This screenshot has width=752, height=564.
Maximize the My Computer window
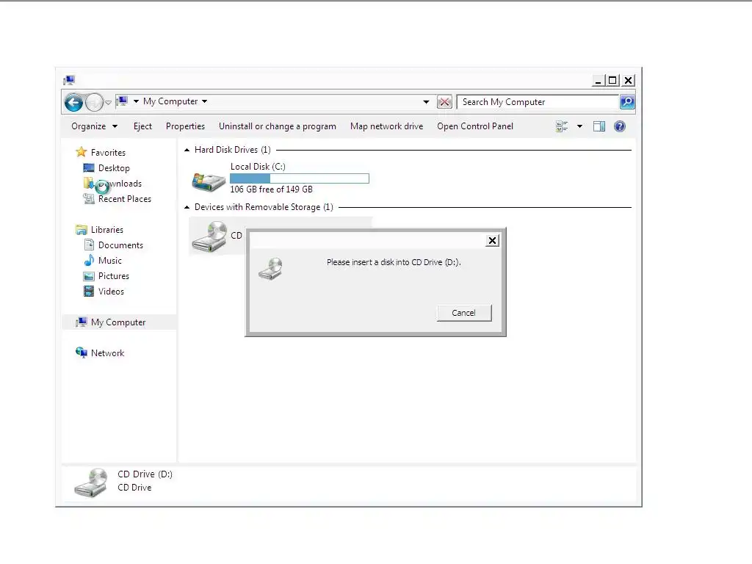tap(612, 80)
